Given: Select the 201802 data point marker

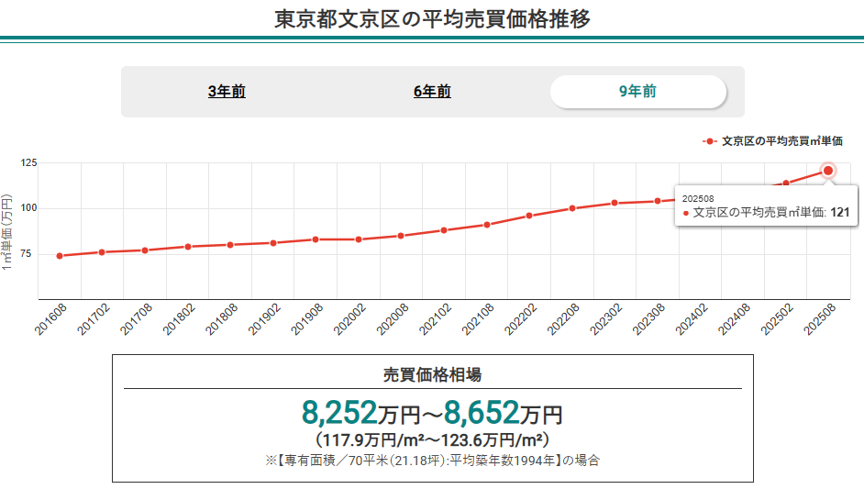Looking at the screenshot, I should point(187,247).
